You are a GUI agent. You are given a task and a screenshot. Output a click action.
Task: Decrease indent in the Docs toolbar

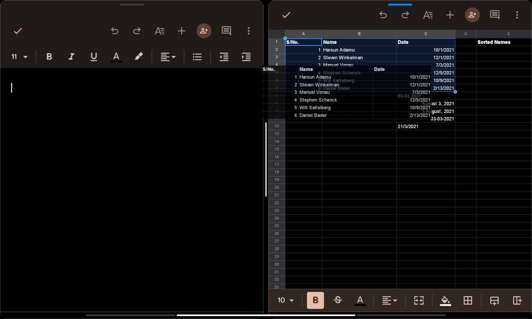(x=224, y=57)
